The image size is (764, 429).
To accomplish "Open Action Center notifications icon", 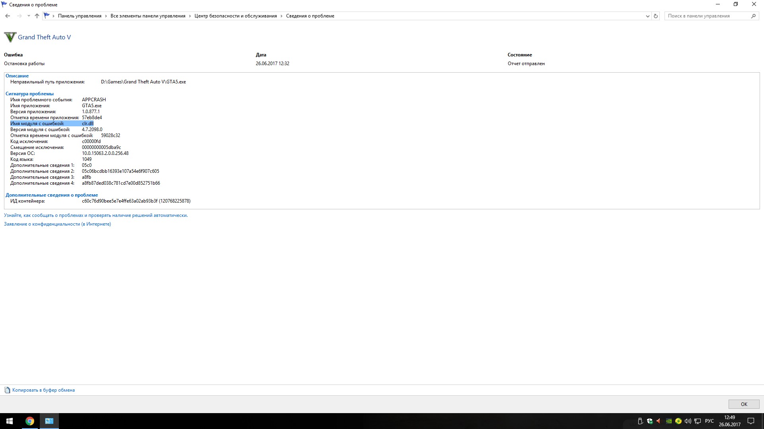I will tap(751, 421).
